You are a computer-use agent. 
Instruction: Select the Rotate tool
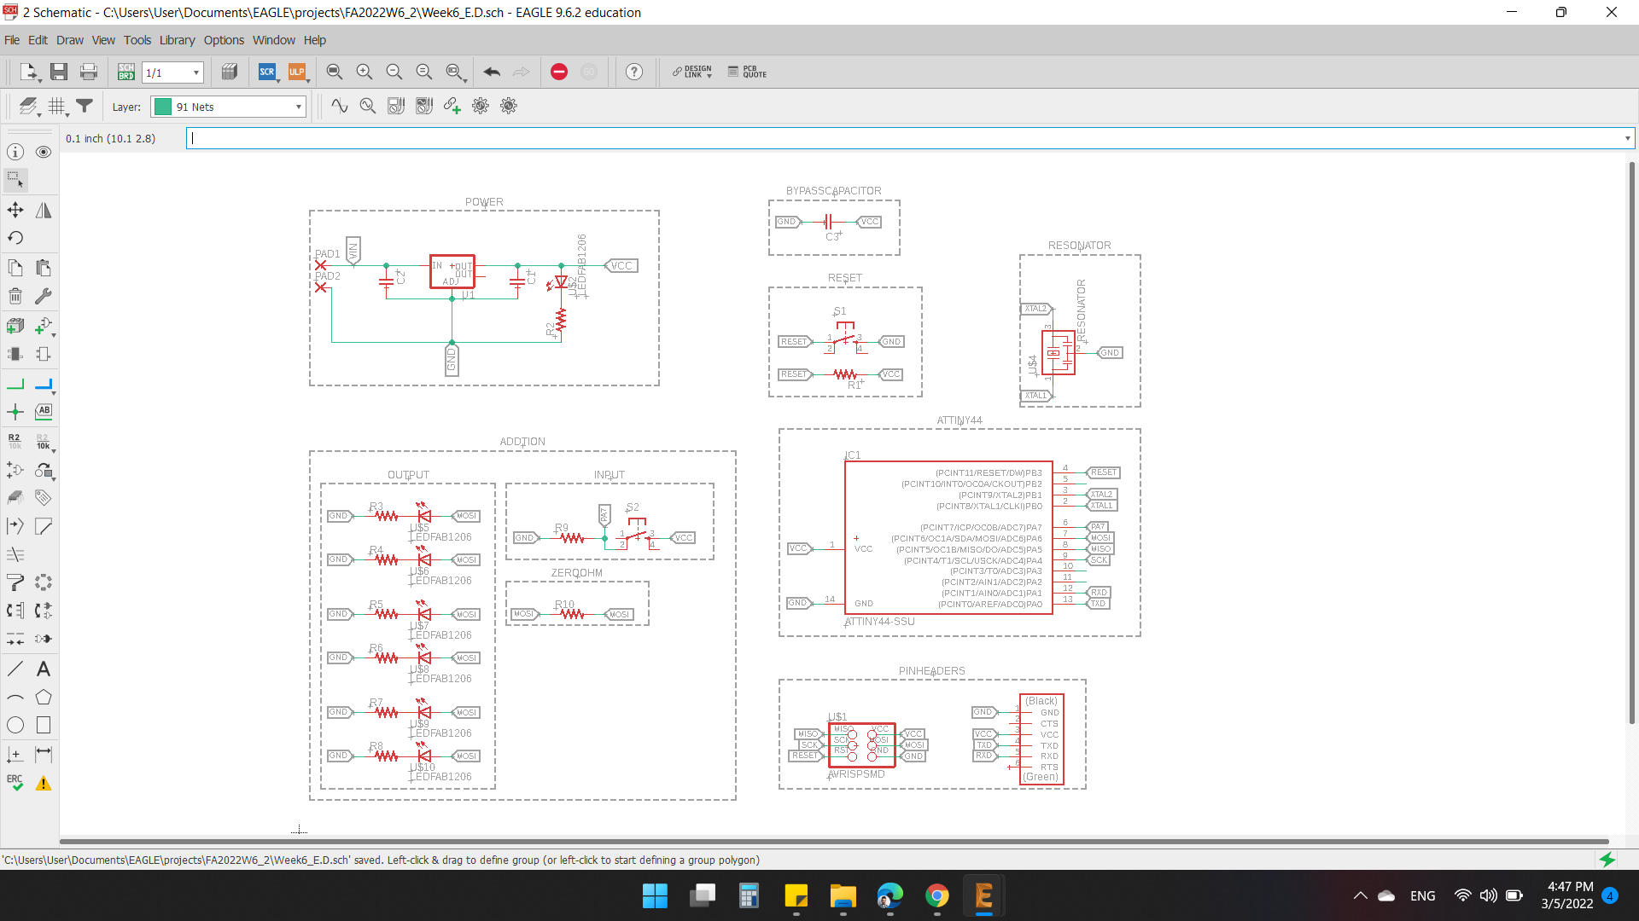pos(15,238)
